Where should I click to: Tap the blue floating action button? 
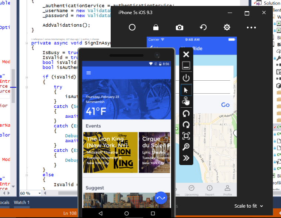pyautogui.click(x=161, y=198)
